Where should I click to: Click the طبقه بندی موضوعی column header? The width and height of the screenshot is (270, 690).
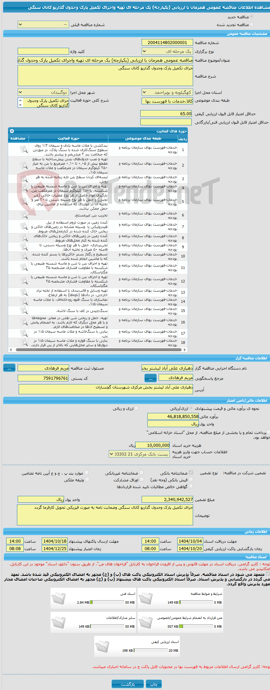[x=143, y=139]
